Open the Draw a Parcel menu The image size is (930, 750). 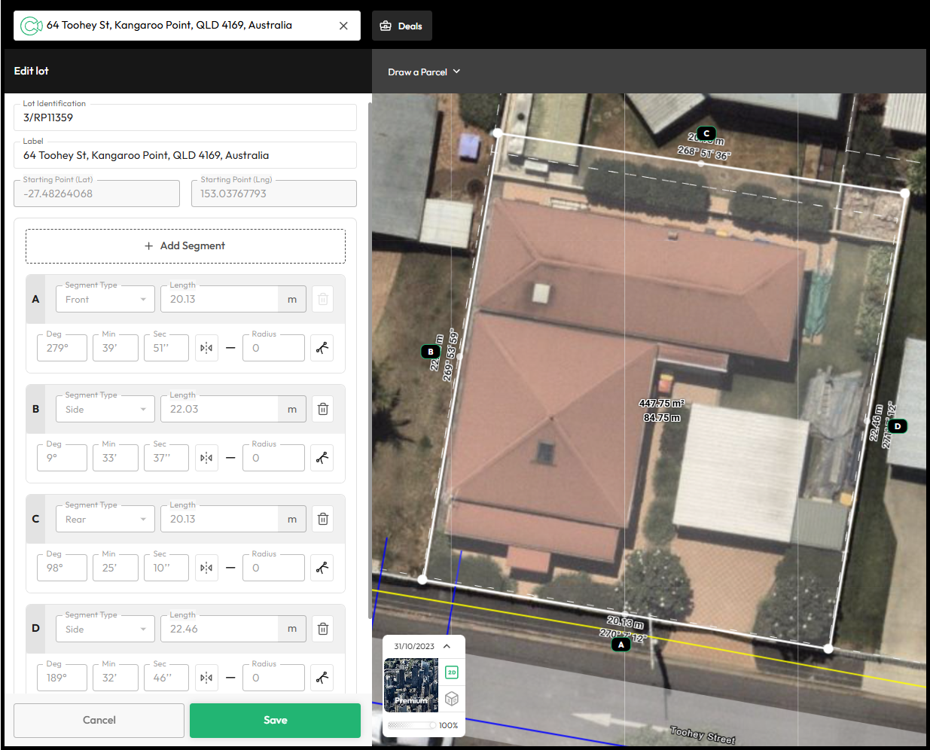[x=424, y=72]
